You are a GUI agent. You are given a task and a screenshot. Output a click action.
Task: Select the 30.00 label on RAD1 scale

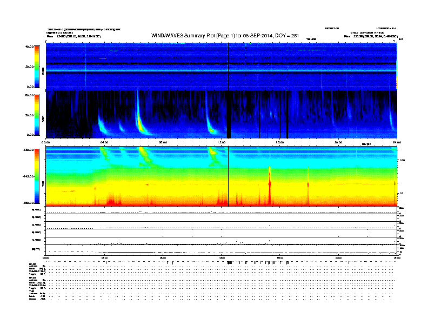(x=29, y=115)
